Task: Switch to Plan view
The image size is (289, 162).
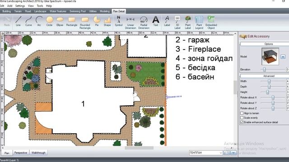Action: 7,153
